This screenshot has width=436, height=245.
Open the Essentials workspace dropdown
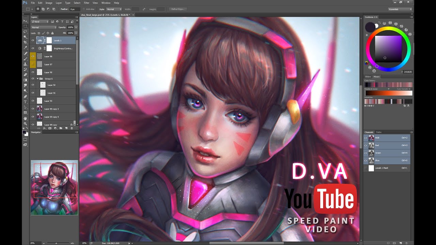click(x=400, y=9)
